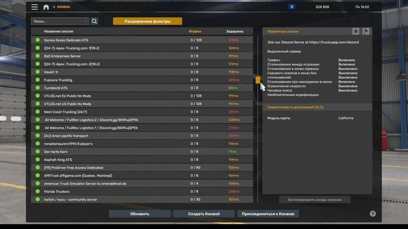The height and width of the screenshot is (229, 408).
Task: Click green status dot of Florida Truckers
Action: [x=38, y=191]
